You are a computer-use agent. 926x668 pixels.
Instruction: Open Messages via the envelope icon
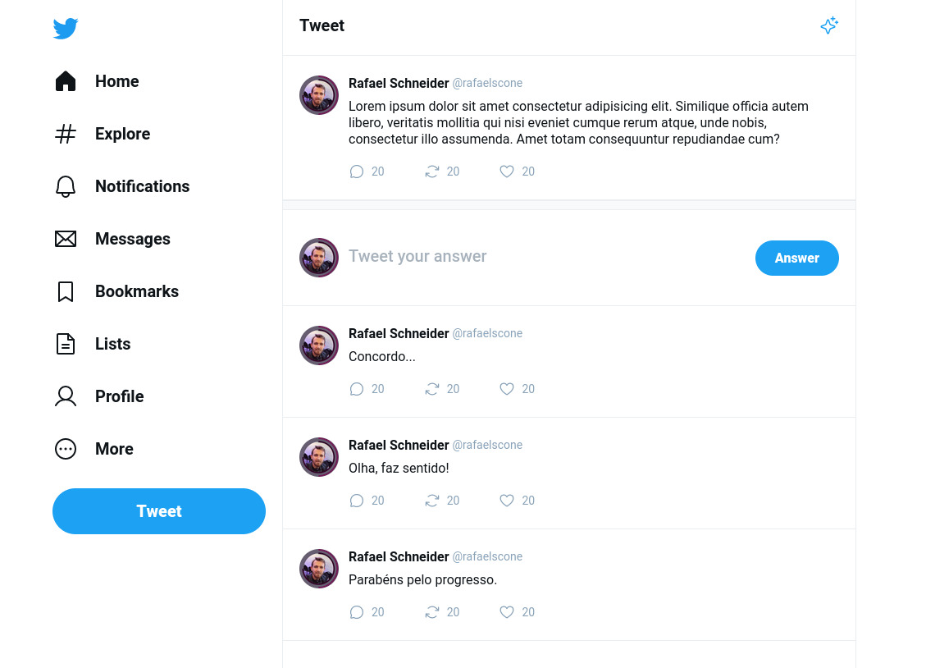point(66,239)
